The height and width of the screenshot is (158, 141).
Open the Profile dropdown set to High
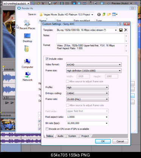pyautogui.click(x=87, y=88)
